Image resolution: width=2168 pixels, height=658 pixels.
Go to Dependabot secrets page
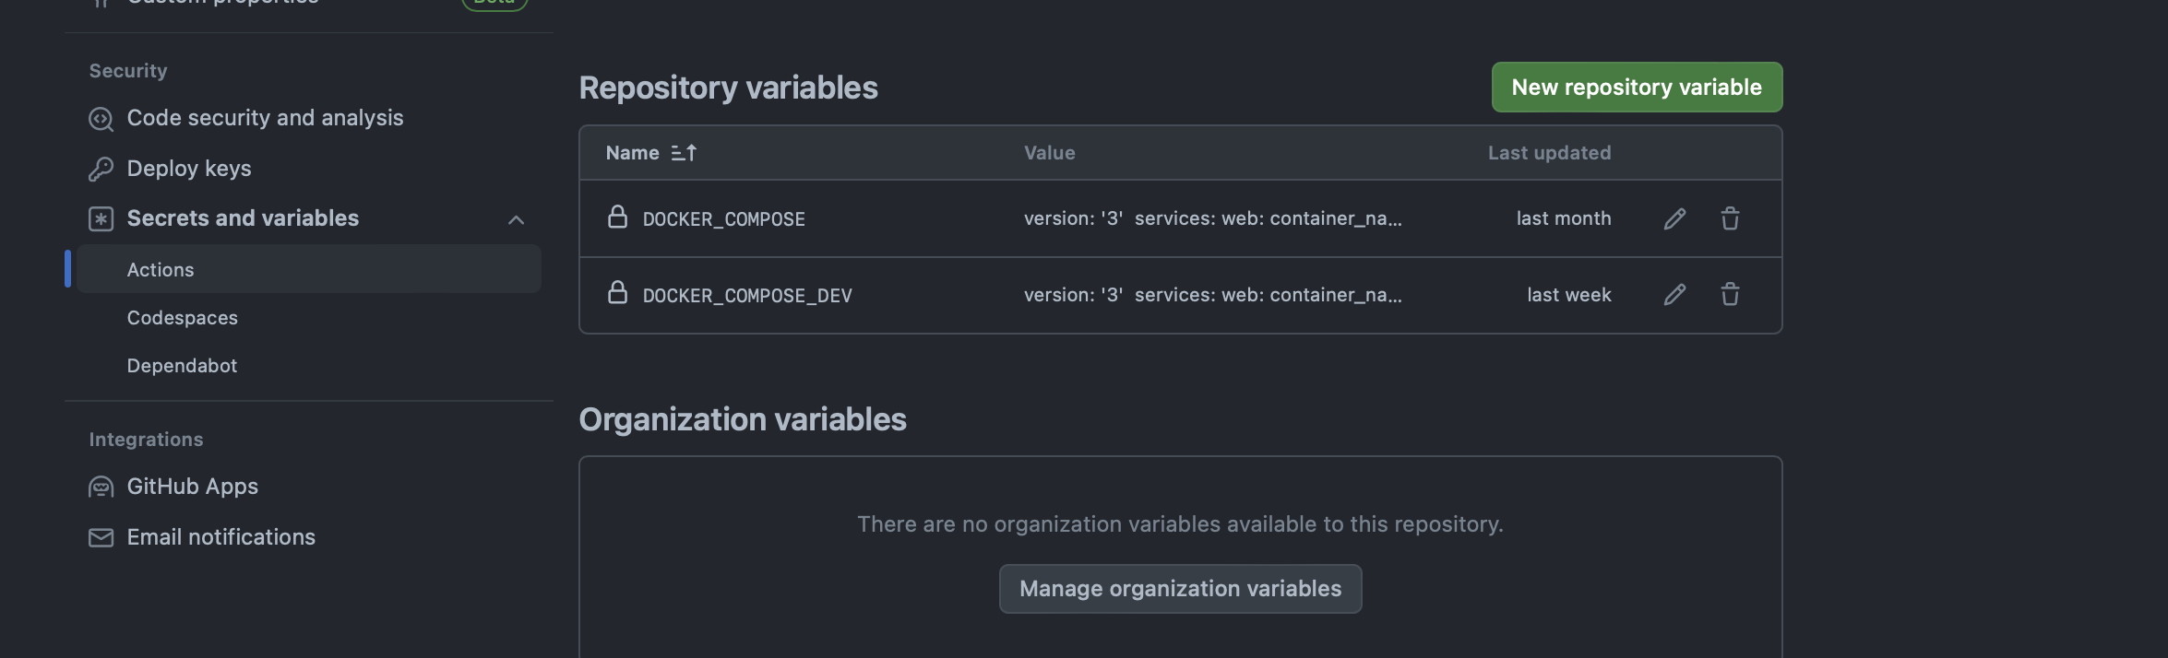(x=182, y=366)
